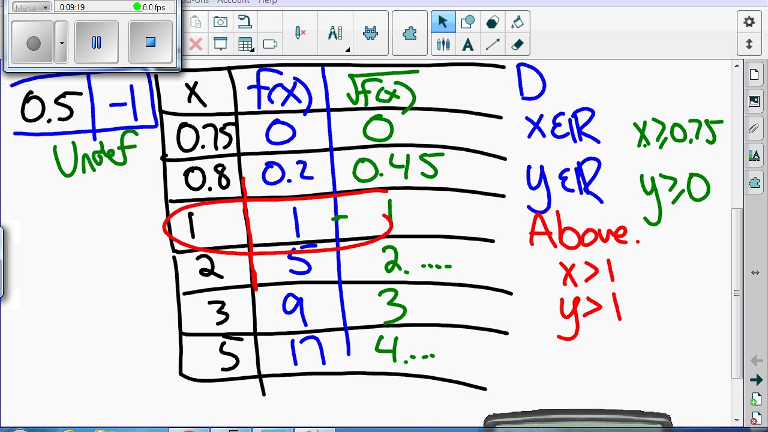Open the Document Camera tool
The width and height of the screenshot is (768, 432).
coord(245,22)
